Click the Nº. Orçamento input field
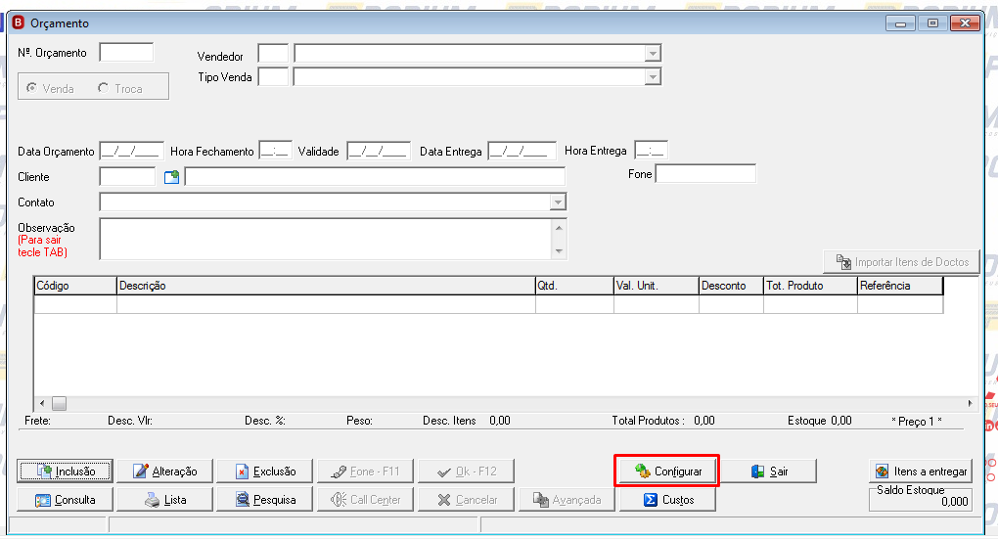Screen dimensions: 998x539 click(x=126, y=52)
